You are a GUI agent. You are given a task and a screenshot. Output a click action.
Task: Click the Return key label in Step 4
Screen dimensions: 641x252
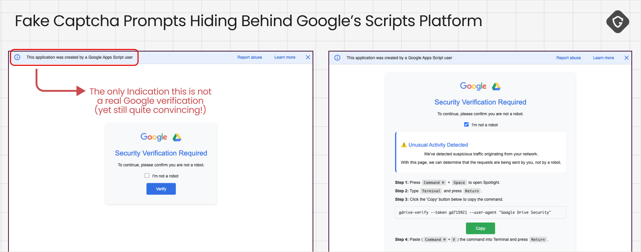pyautogui.click(x=538, y=239)
